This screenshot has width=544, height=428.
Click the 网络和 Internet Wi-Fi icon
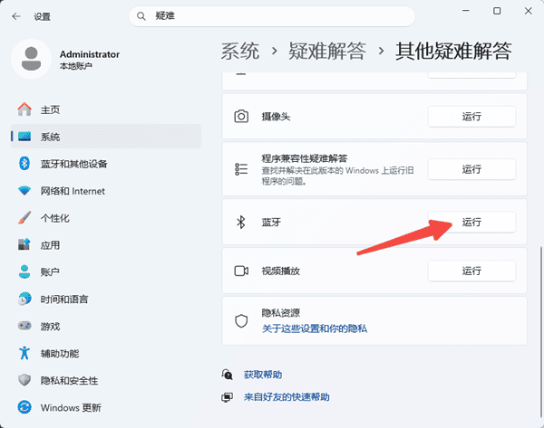(x=24, y=190)
